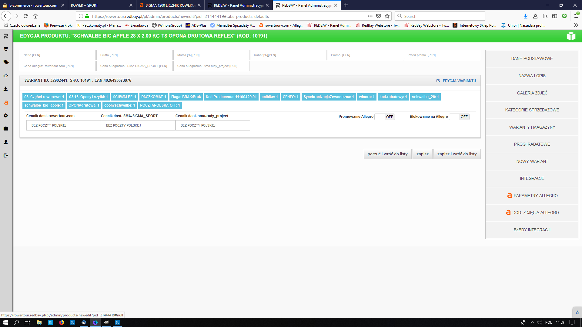Viewport: 582px width, 327px height.
Task: Open sma-rudy_project delivery price list dropdown
Action: pyautogui.click(x=212, y=125)
